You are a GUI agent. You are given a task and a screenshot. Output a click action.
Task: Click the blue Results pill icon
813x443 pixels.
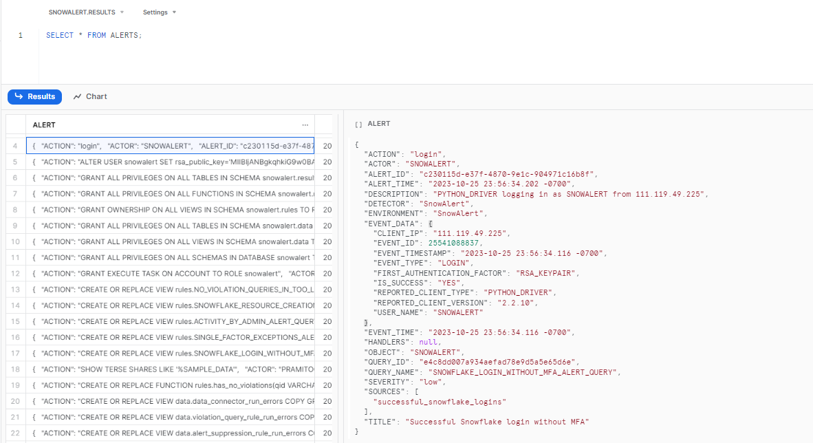pyautogui.click(x=19, y=96)
